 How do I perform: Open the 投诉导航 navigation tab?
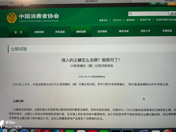pos(102,31)
